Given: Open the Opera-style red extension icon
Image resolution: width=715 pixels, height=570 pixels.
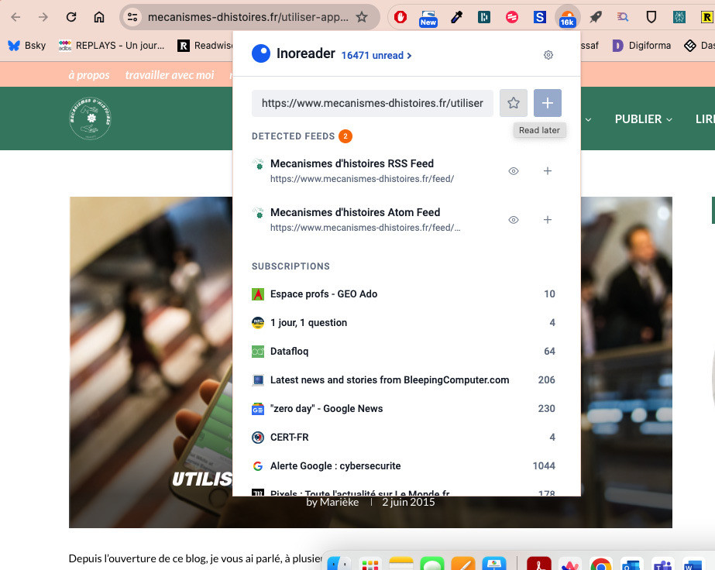Looking at the screenshot, I should (400, 17).
